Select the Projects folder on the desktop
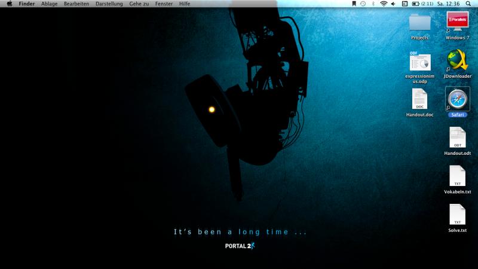478x269 pixels. point(419,23)
